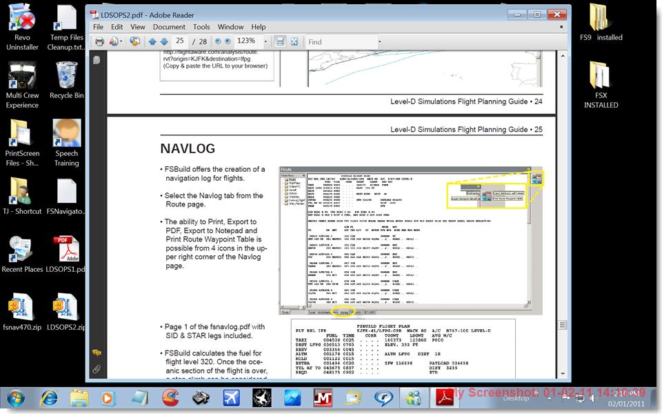The height and width of the screenshot is (414, 662).
Task: Open the Edit menu
Action: [117, 27]
